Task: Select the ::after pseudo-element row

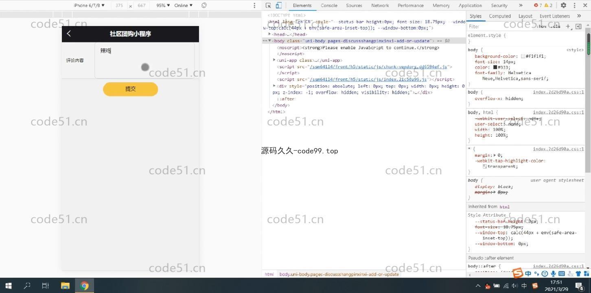Action: pos(286,99)
